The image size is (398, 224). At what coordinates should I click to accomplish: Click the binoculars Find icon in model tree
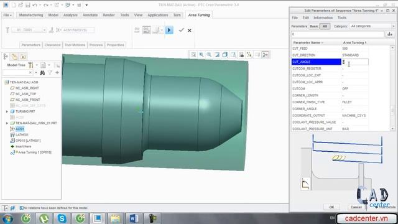tap(42, 73)
